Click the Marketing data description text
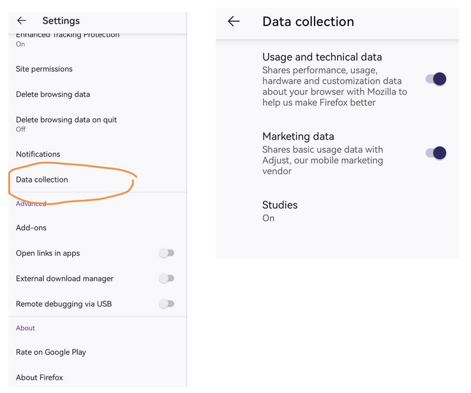The width and height of the screenshot is (471, 393). coord(322,160)
